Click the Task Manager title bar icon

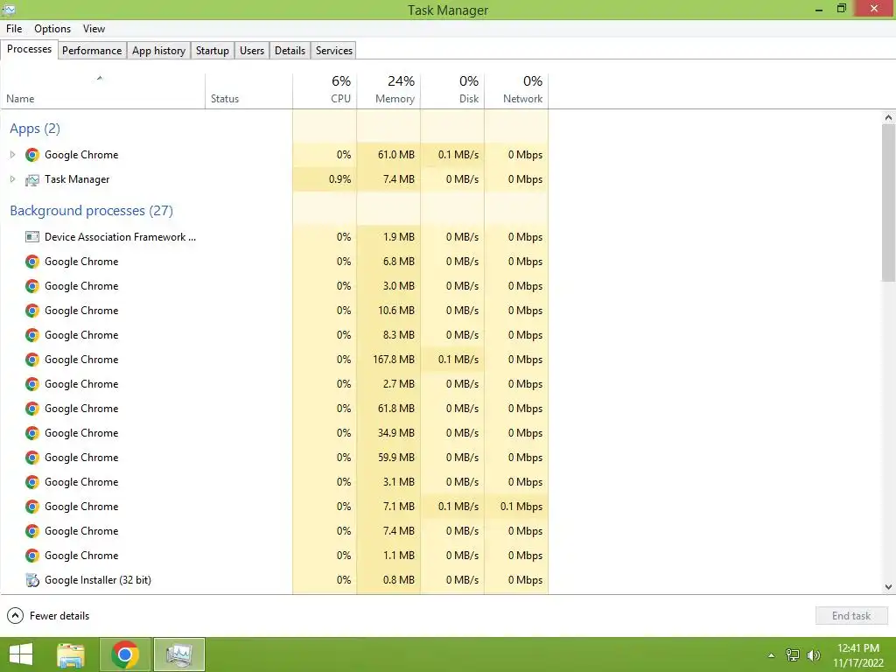point(9,9)
